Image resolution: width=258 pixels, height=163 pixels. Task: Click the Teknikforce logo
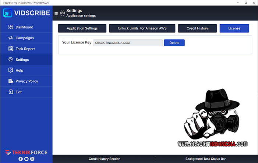tap(26, 152)
